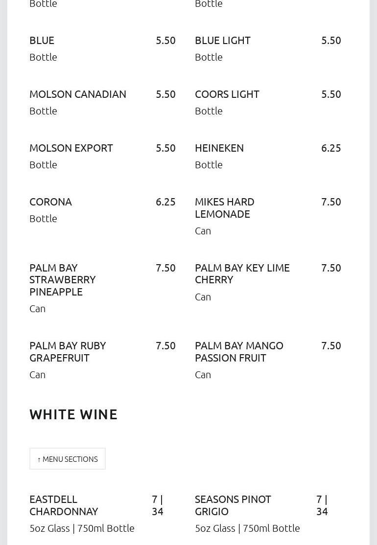The width and height of the screenshot is (377, 545).
Task: Select the Eastdell Chardonnay wine item
Action: [x=64, y=505]
